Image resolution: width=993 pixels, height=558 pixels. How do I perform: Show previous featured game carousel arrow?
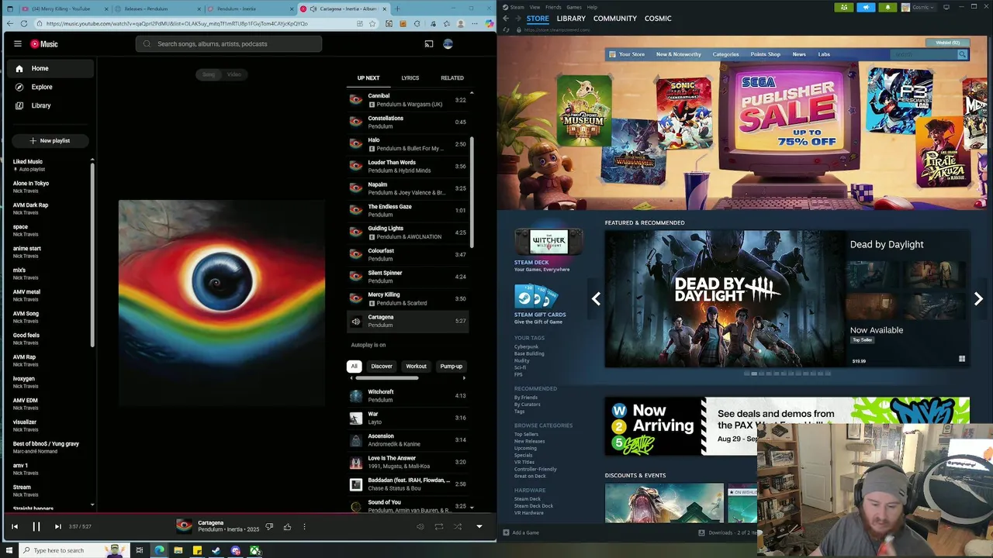click(x=596, y=298)
